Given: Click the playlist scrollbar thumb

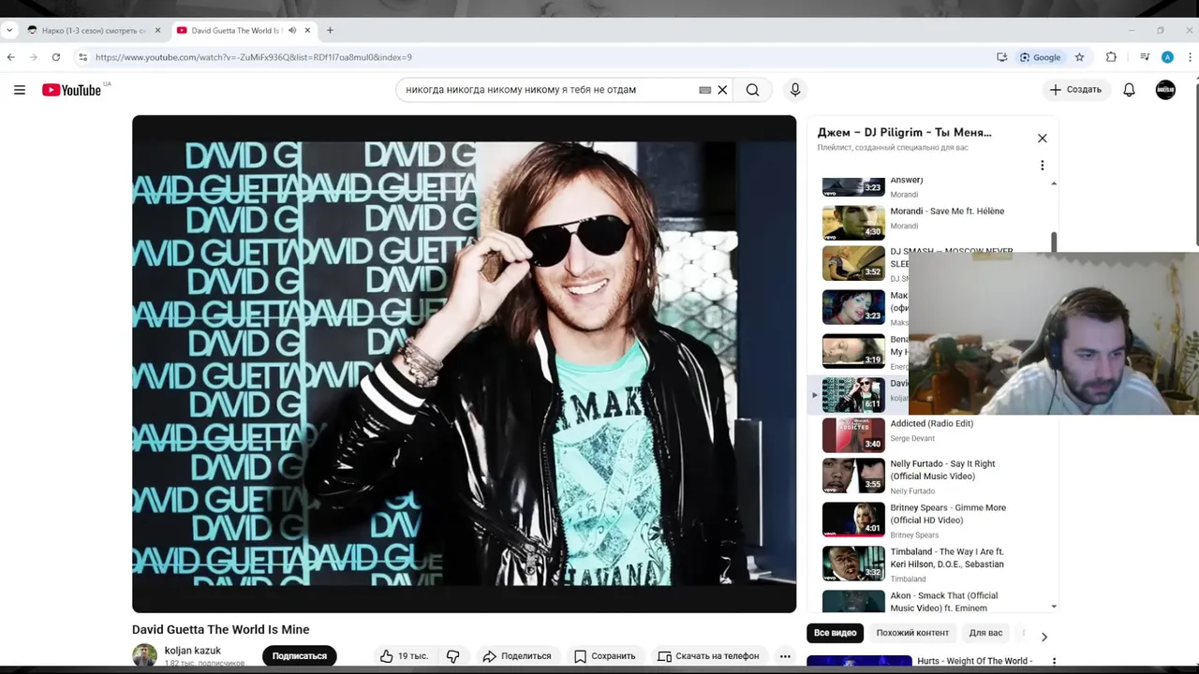Looking at the screenshot, I should [1054, 242].
